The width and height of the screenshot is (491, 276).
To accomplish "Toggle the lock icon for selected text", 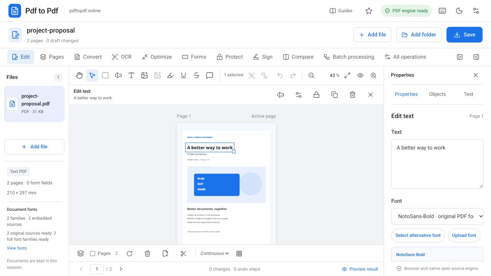I will click(x=316, y=95).
